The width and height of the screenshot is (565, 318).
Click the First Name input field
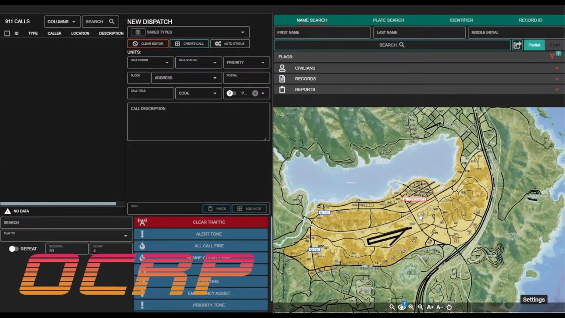click(322, 32)
